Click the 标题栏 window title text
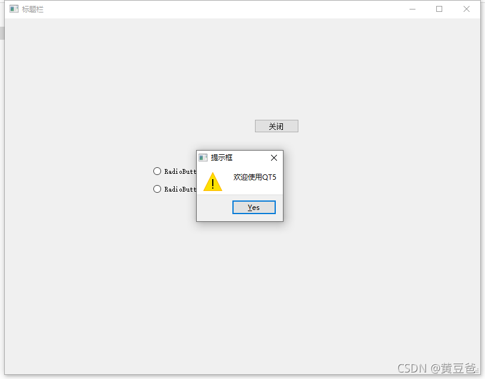 click(x=33, y=9)
